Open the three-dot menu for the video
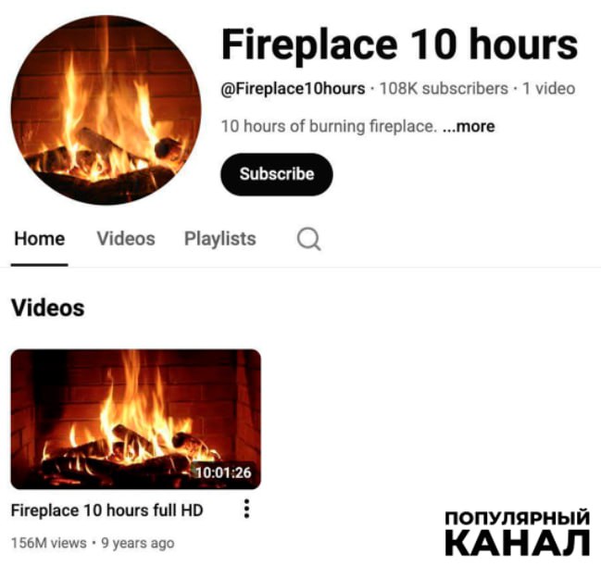 pos(247,509)
